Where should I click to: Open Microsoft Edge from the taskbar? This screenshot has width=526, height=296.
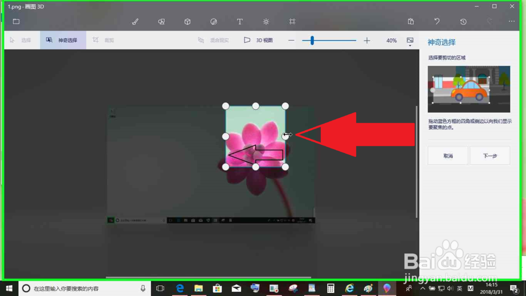tap(180, 288)
